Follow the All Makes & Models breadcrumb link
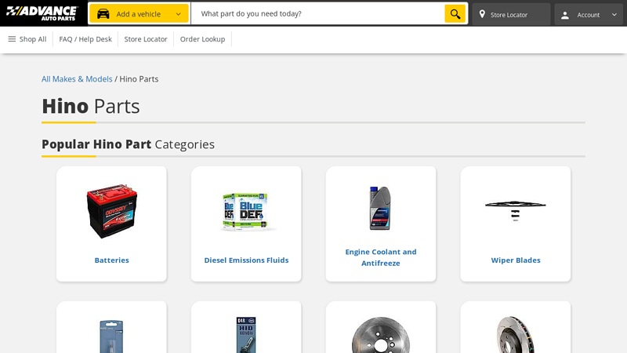The width and height of the screenshot is (627, 353). click(x=77, y=79)
